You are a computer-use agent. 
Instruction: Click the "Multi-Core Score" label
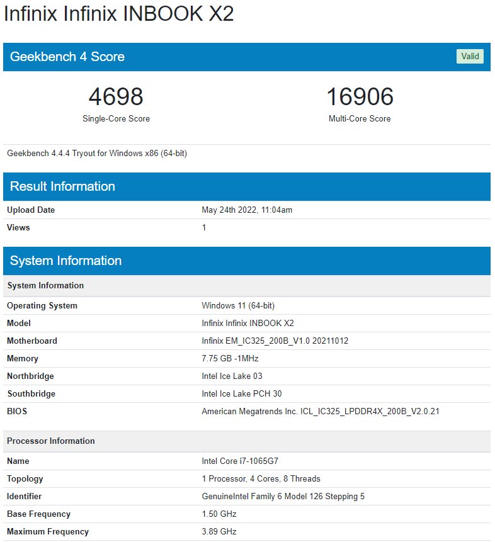(360, 118)
